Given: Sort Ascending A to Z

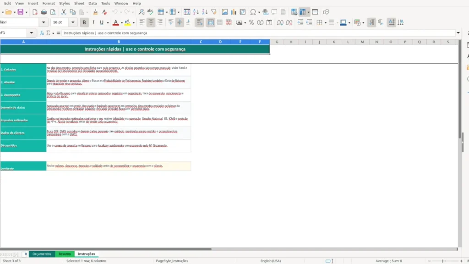Looking at the screenshot, I should tap(196, 12).
